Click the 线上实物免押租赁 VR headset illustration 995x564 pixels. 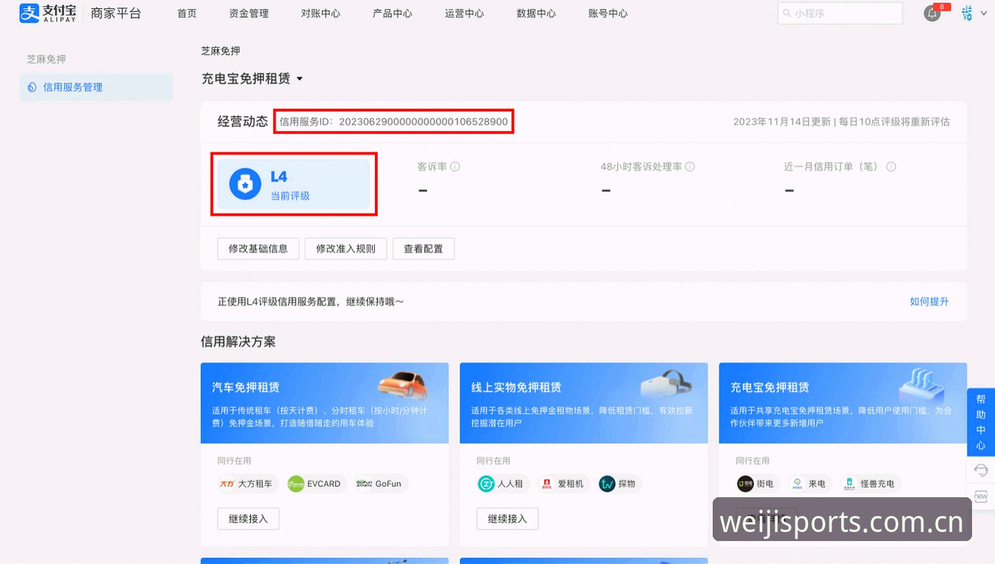coord(665,384)
